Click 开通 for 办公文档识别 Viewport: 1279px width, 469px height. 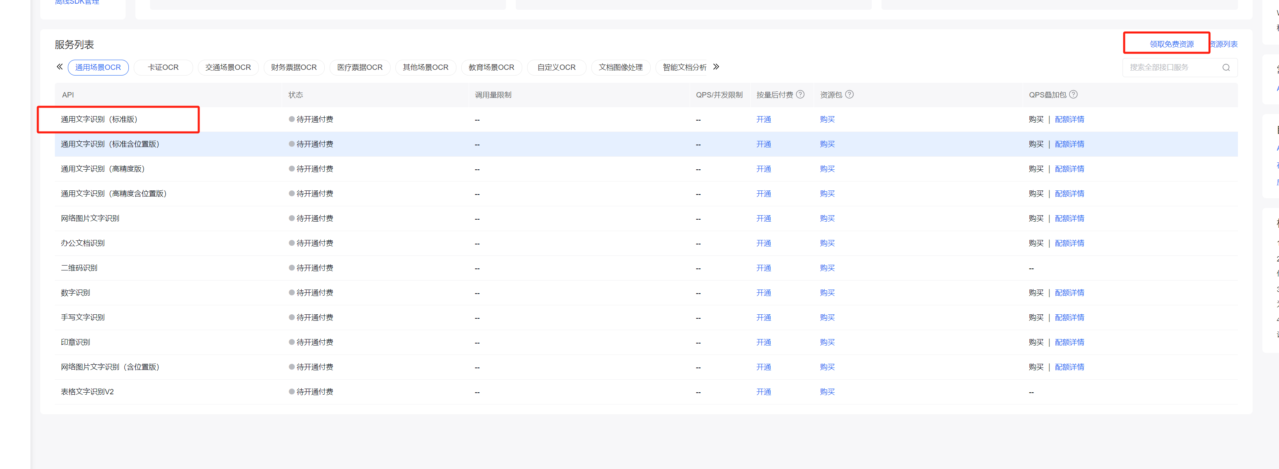(763, 244)
